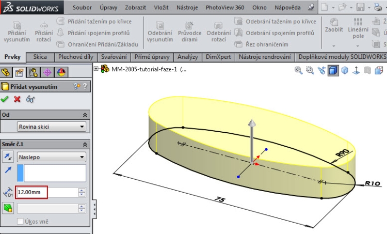Viewport: 387px width, 234px height.
Task: Switch to the Přímé úpravy tab
Action: click(152, 57)
